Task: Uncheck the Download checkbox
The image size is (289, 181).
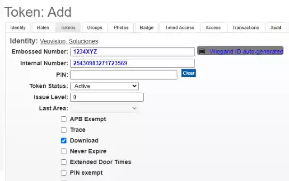Action: [x=64, y=141]
